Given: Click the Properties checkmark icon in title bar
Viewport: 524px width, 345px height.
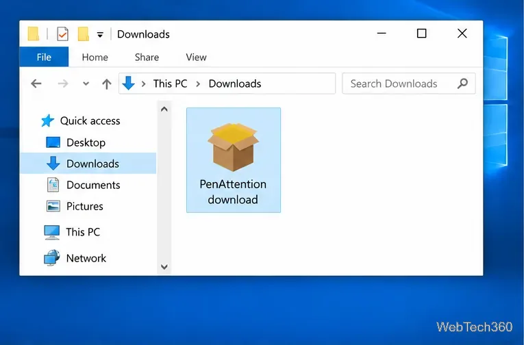Looking at the screenshot, I should point(62,34).
